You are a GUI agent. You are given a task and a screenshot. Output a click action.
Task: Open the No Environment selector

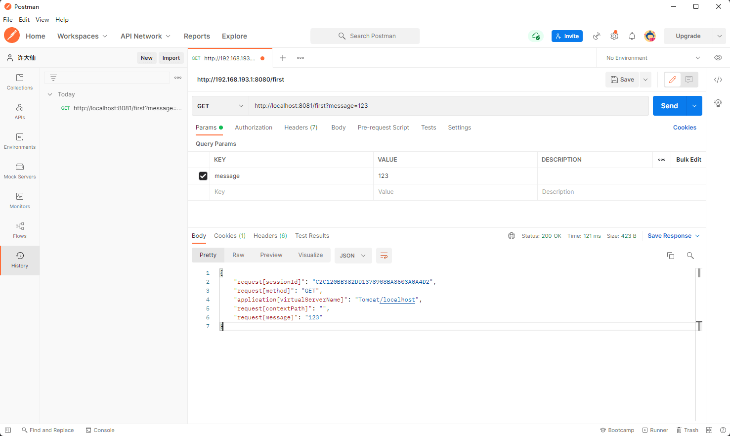(x=653, y=58)
